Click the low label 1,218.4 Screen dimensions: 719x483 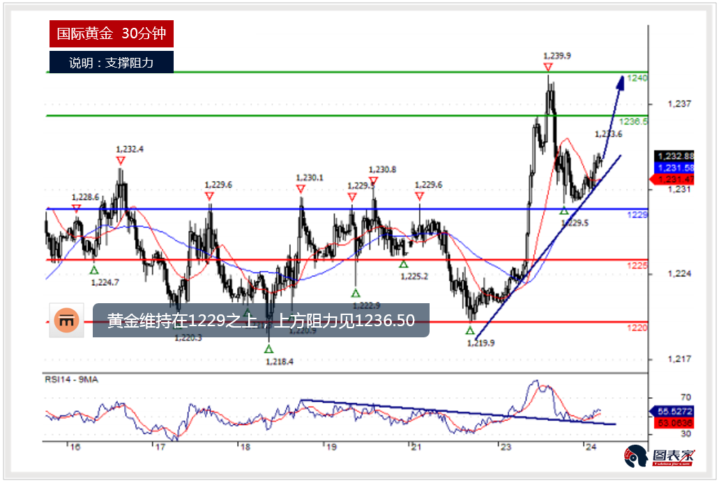point(280,362)
